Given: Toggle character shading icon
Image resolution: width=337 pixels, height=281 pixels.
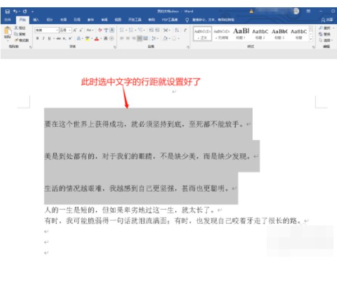Looking at the screenshot, I should (106, 38).
